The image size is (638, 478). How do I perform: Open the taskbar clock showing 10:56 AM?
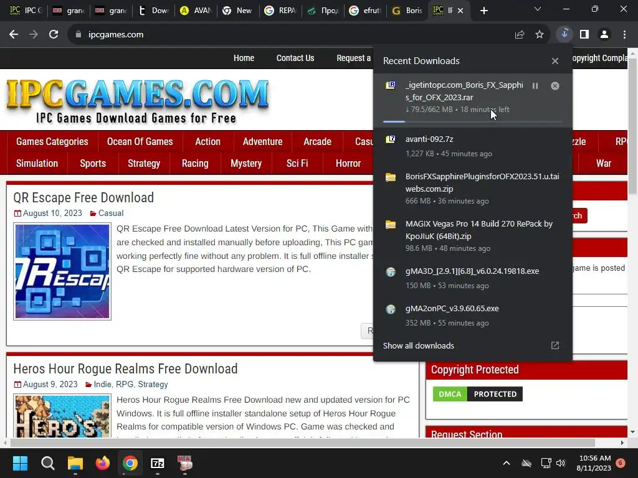tap(594, 463)
